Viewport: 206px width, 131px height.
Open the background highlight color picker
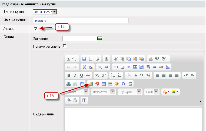coord(174,92)
